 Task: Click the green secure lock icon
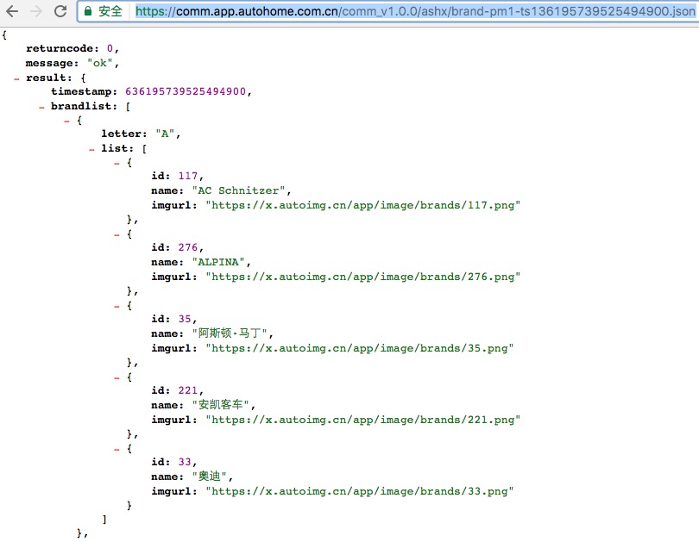(x=88, y=11)
